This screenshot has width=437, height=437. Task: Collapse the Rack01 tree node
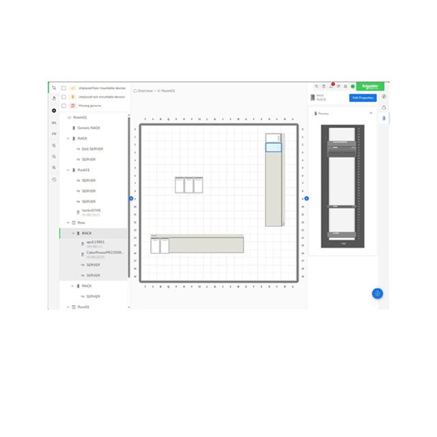(68, 170)
